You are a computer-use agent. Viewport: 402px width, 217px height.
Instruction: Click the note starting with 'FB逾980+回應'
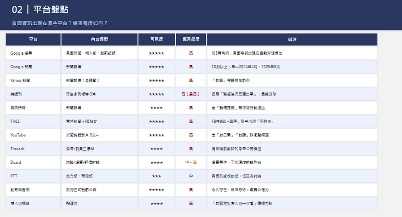pyautogui.click(x=292, y=121)
